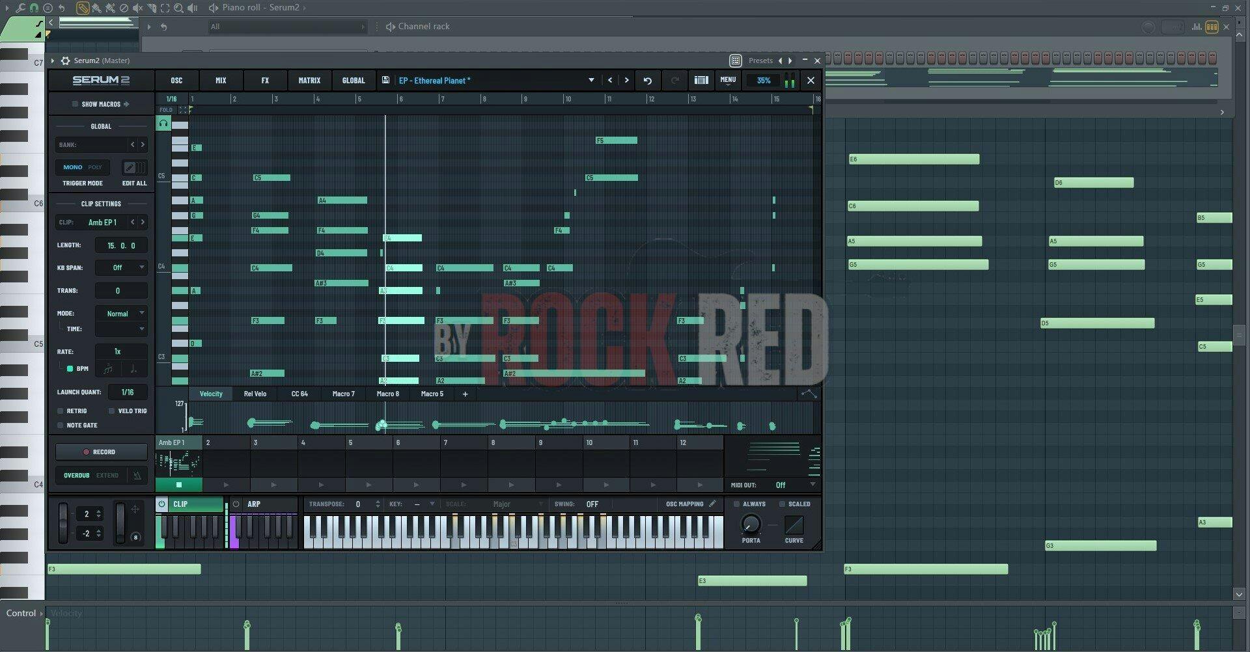Select the Zoom tool in piano roll toolbar

[x=178, y=8]
